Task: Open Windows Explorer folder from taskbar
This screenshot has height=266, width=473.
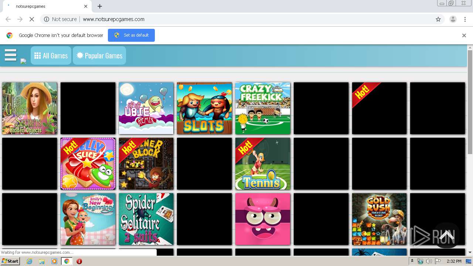Action: point(42,261)
